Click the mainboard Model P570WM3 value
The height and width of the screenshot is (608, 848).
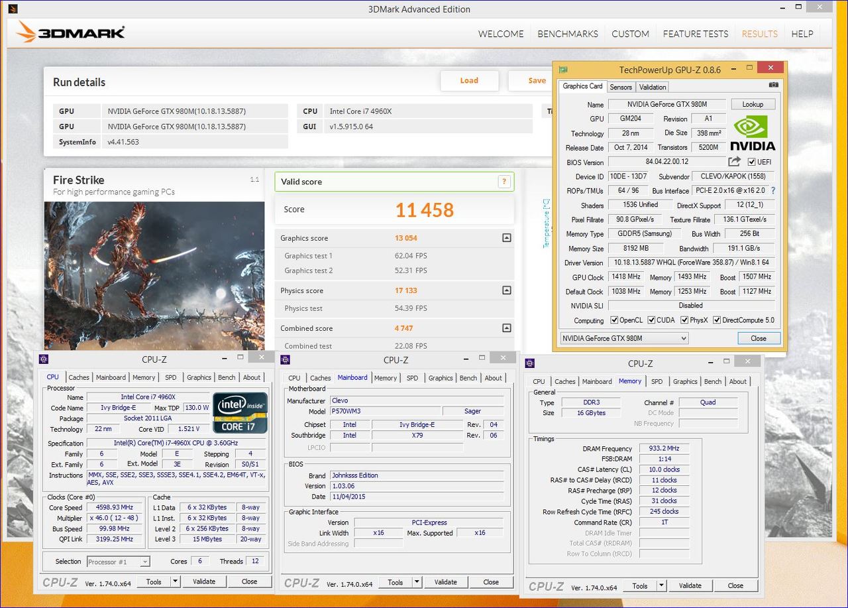pos(385,411)
